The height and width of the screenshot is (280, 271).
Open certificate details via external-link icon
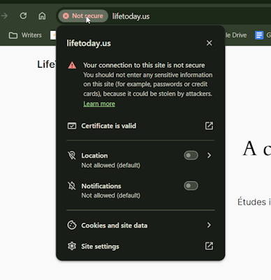(209, 126)
